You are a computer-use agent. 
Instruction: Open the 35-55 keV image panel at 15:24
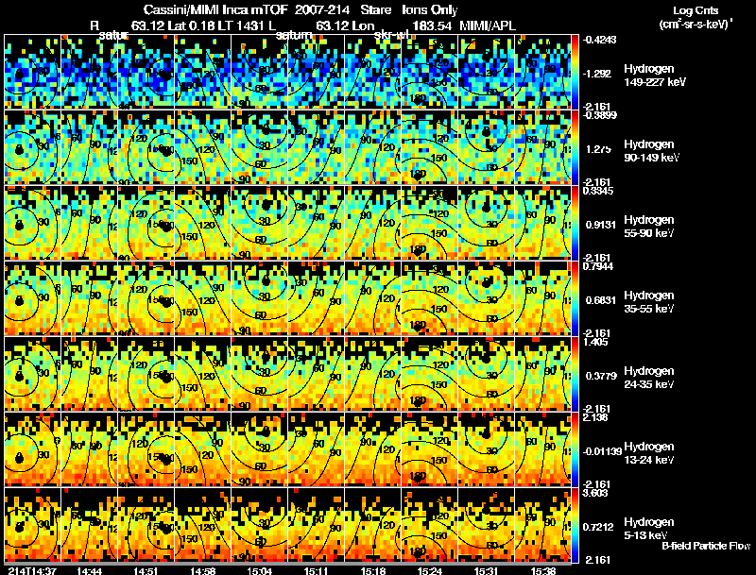click(x=430, y=298)
